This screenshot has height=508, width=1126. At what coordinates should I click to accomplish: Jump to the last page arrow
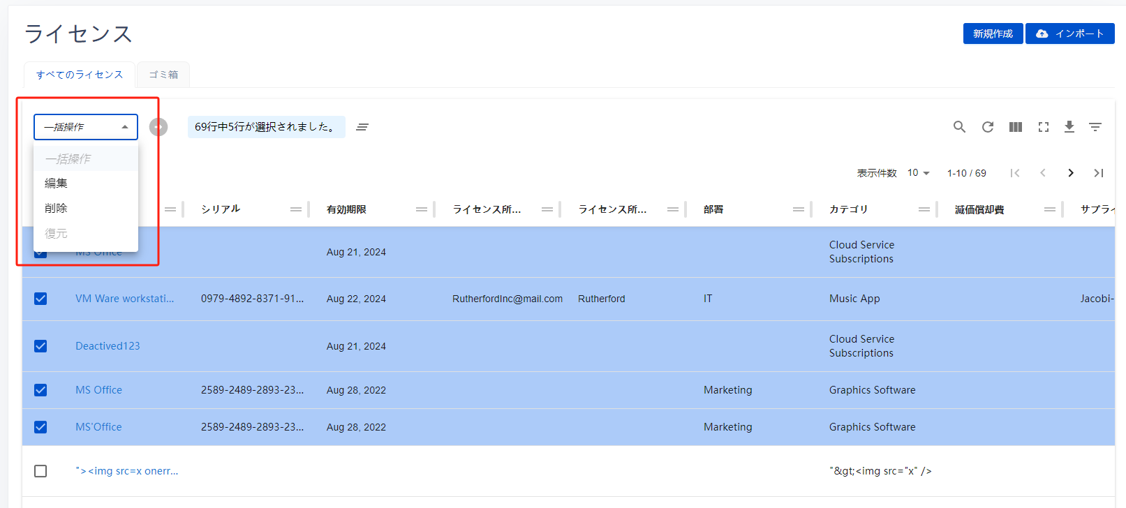click(1098, 173)
